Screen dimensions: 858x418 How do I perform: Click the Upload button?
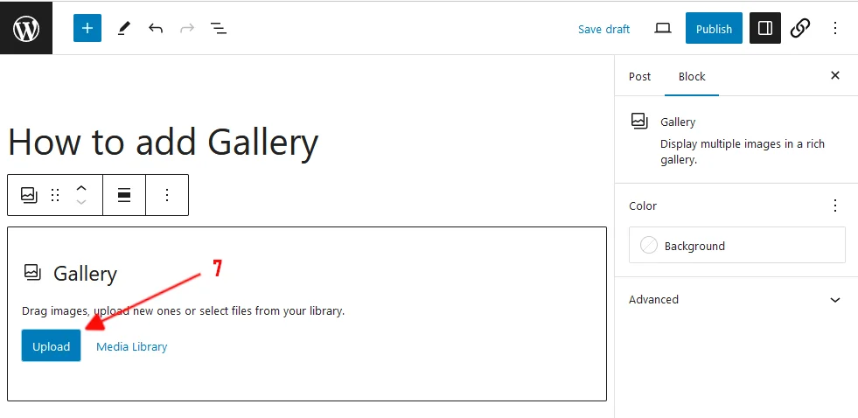coord(51,346)
